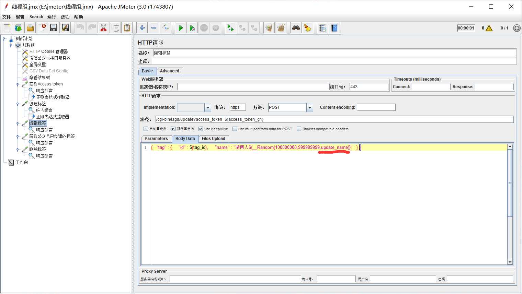Click the Help question mark icon
The width and height of the screenshot is (522, 294).
click(x=334, y=28)
